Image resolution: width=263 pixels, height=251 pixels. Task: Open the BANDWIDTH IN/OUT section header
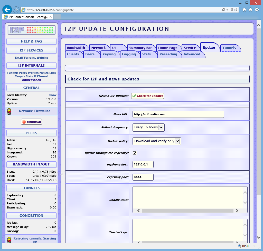(x=32, y=164)
